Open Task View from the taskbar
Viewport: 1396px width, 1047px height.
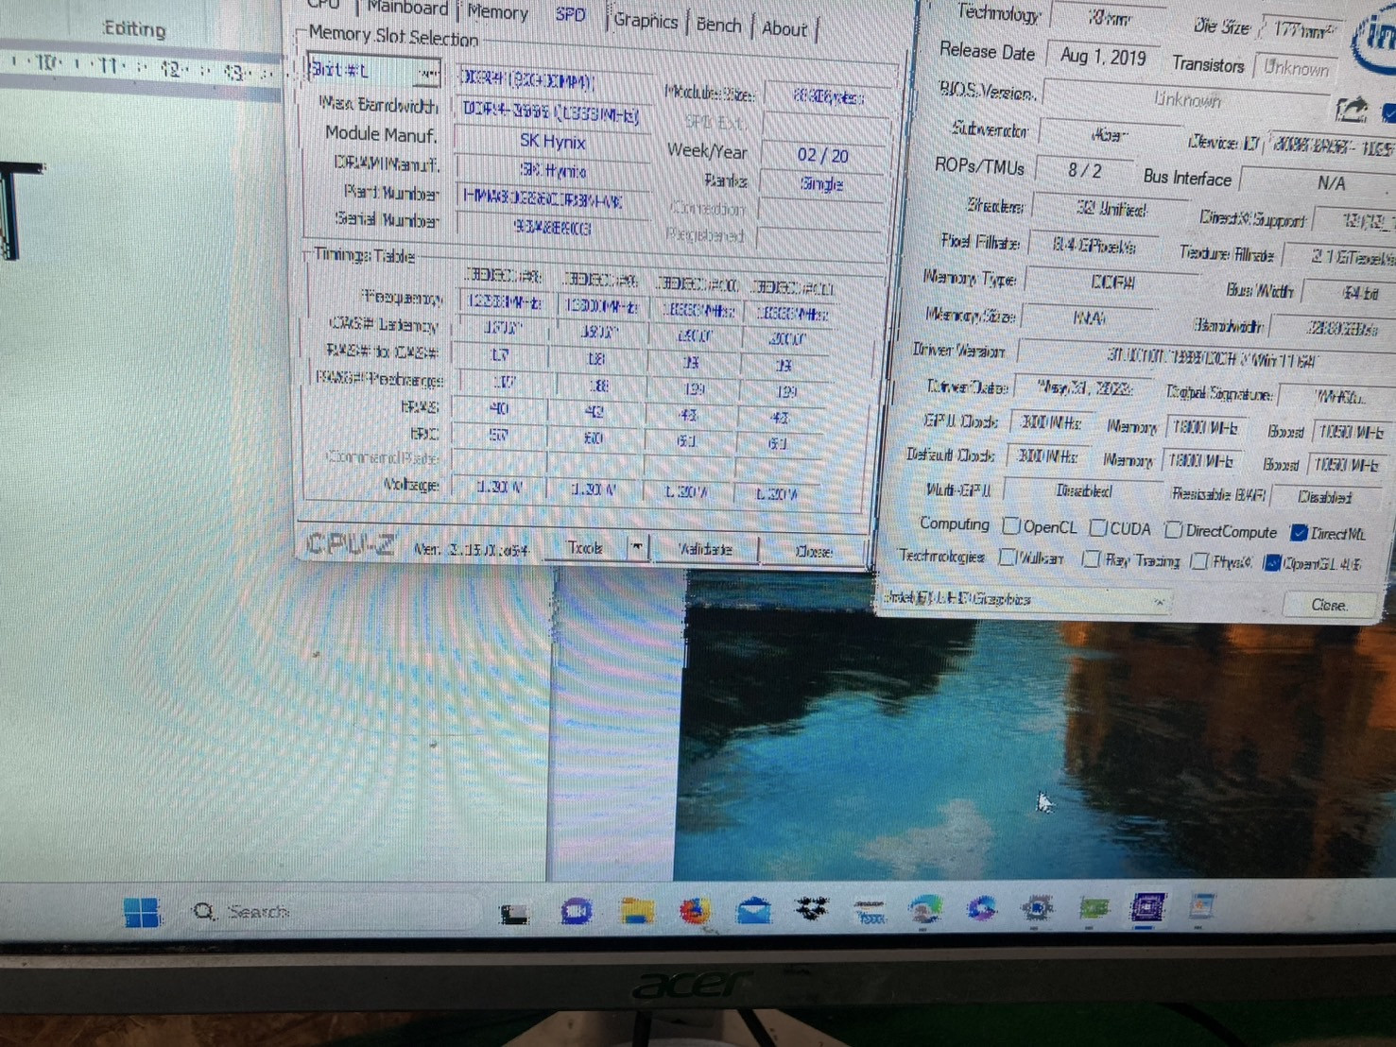pos(514,913)
